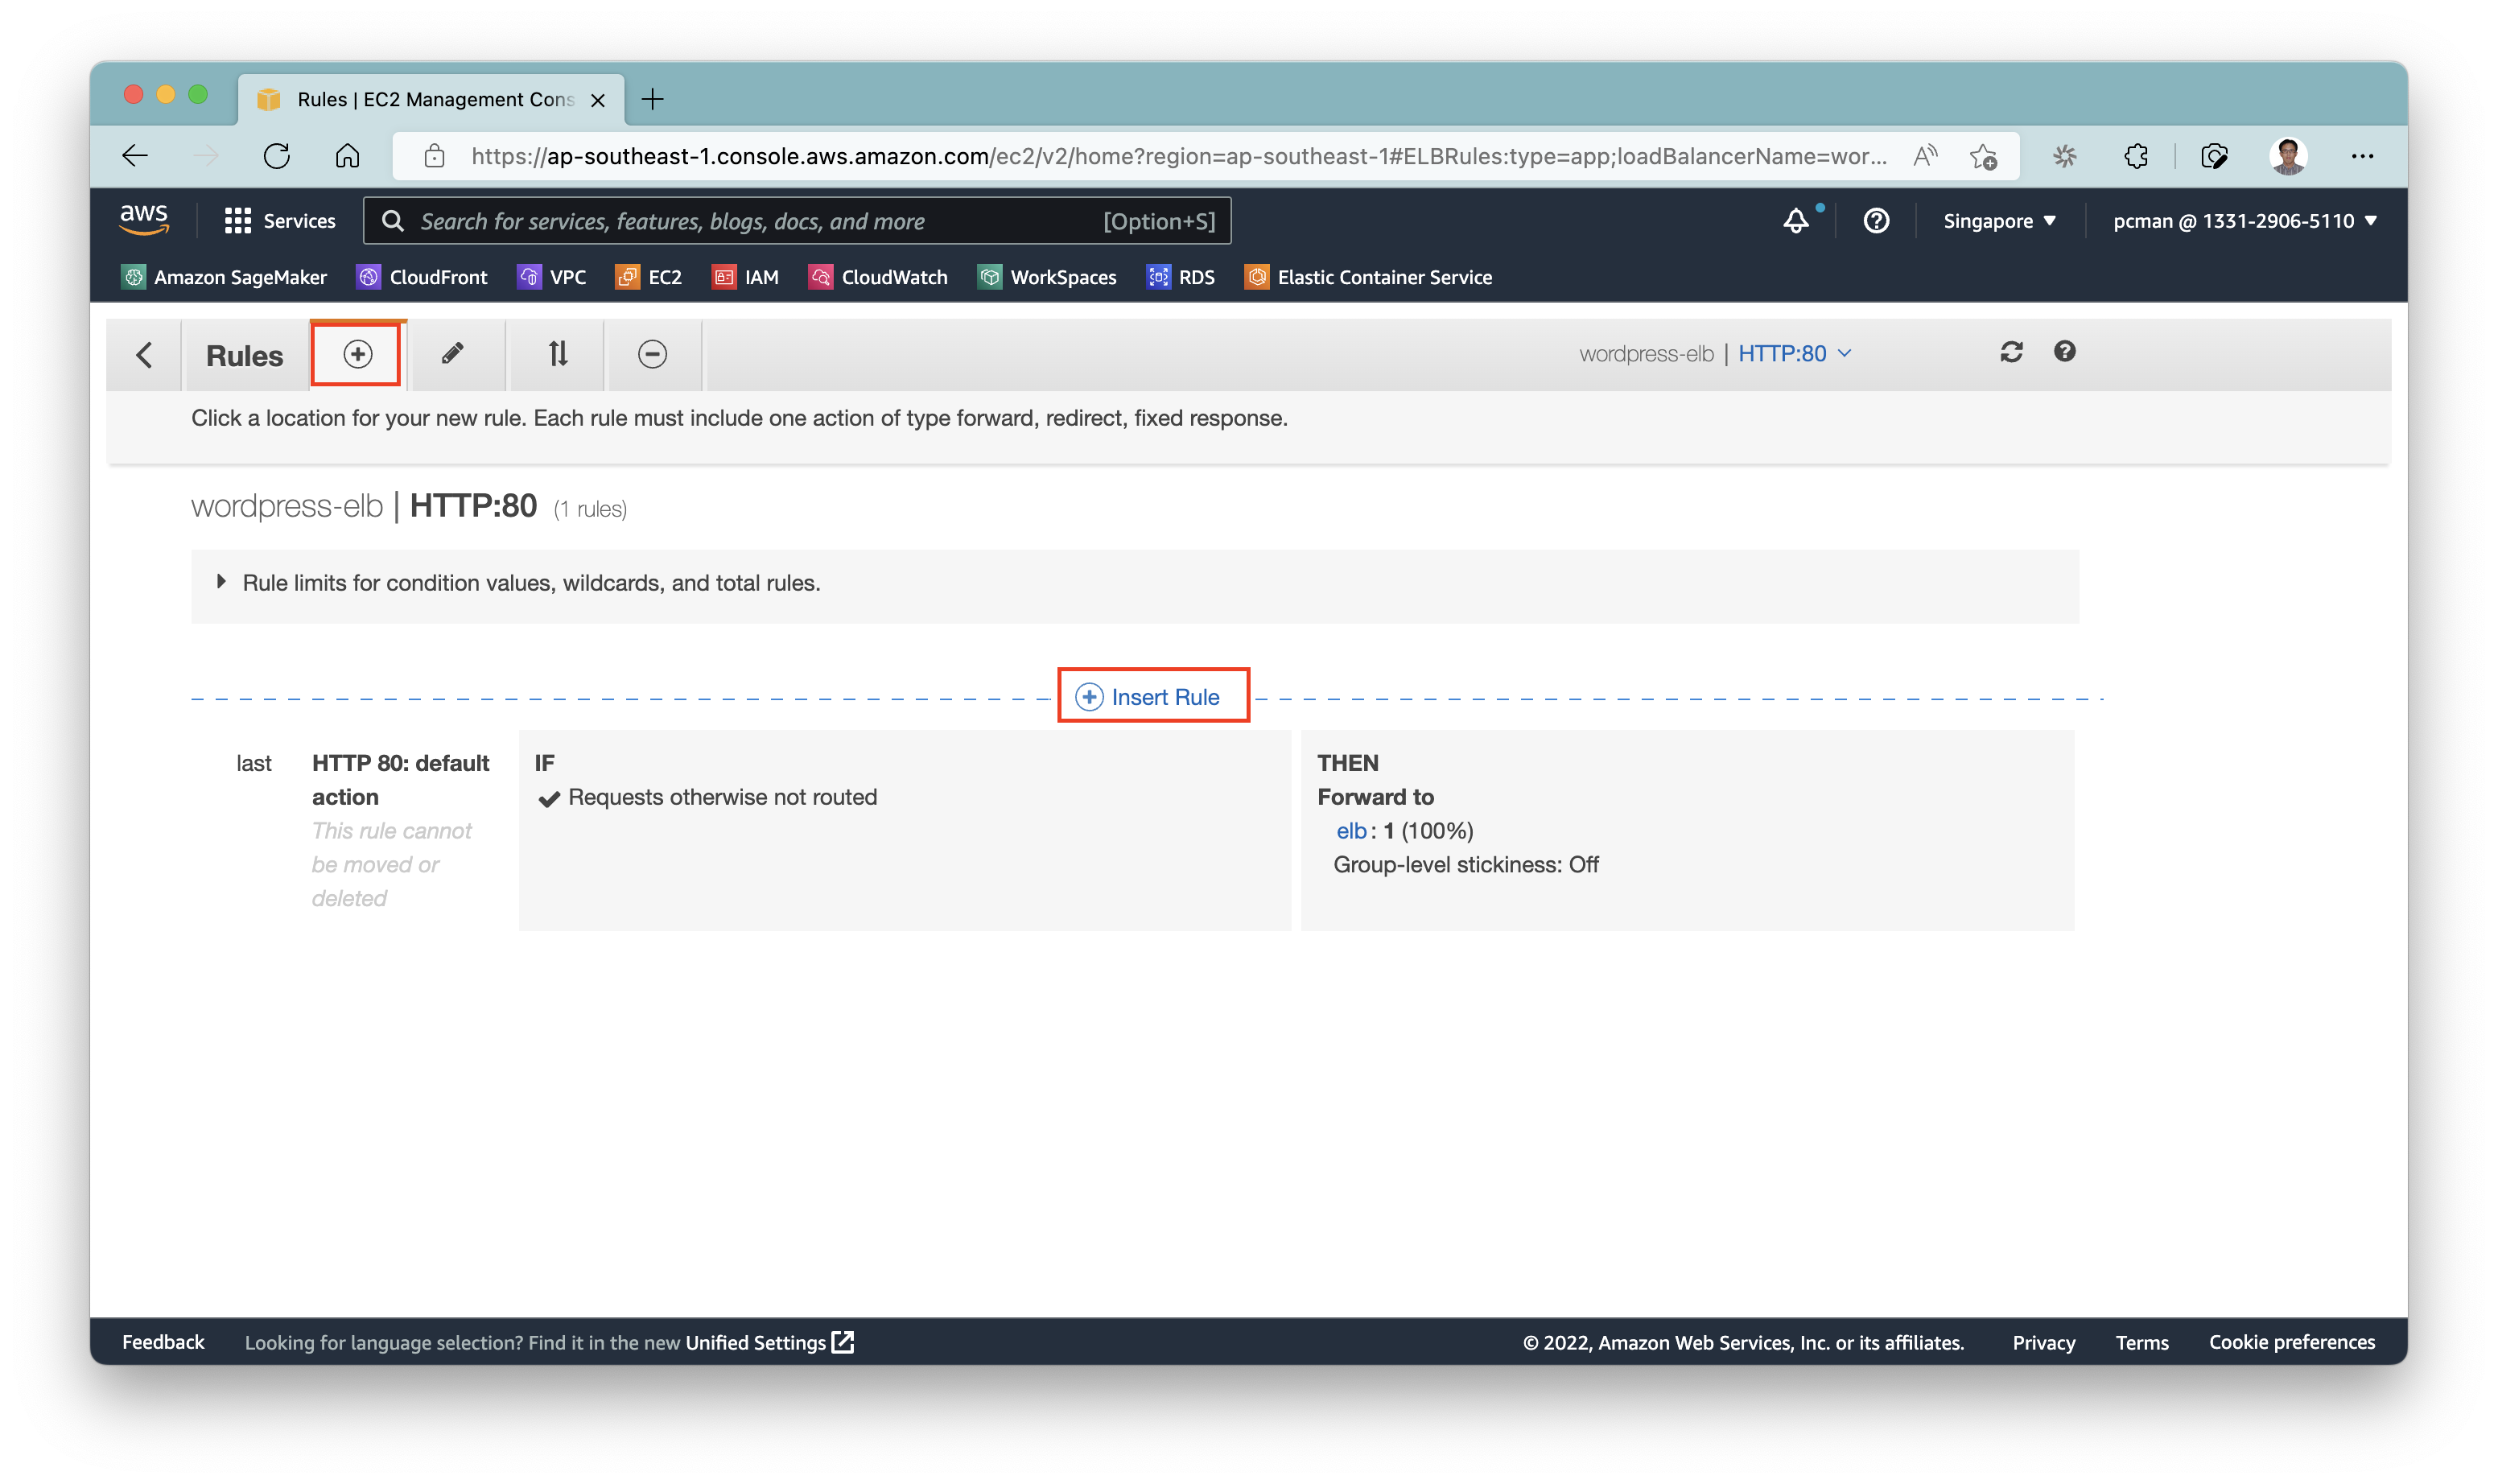Open the pcman account dropdown

[2244, 221]
